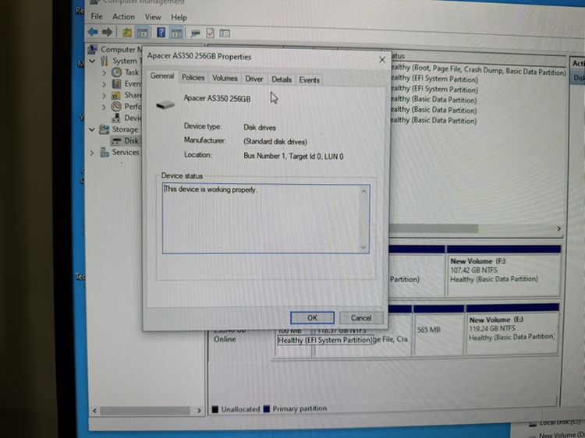Open the Help menu
This screenshot has height=438, width=585.
pos(179,17)
